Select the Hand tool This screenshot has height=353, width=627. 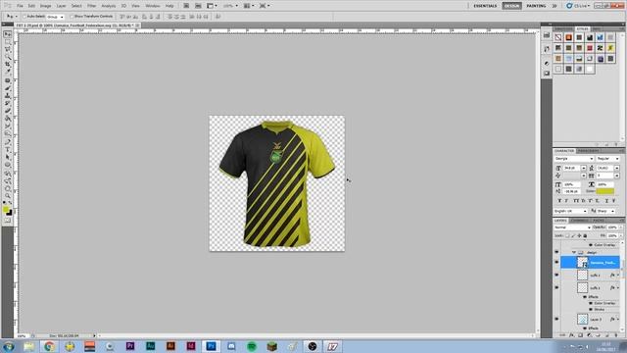pos(8,188)
